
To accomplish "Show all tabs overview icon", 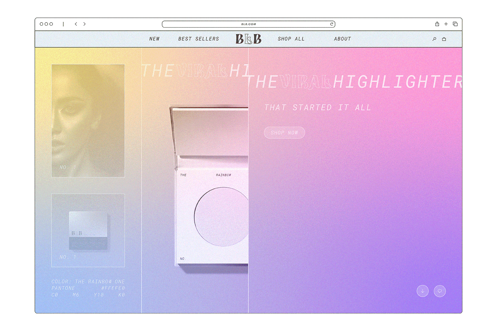I will coord(455,24).
